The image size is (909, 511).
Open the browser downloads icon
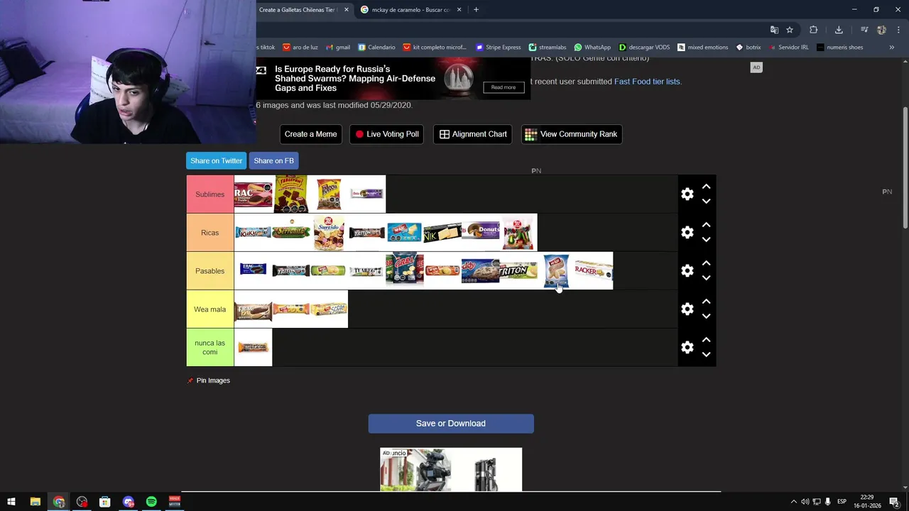[x=839, y=30]
